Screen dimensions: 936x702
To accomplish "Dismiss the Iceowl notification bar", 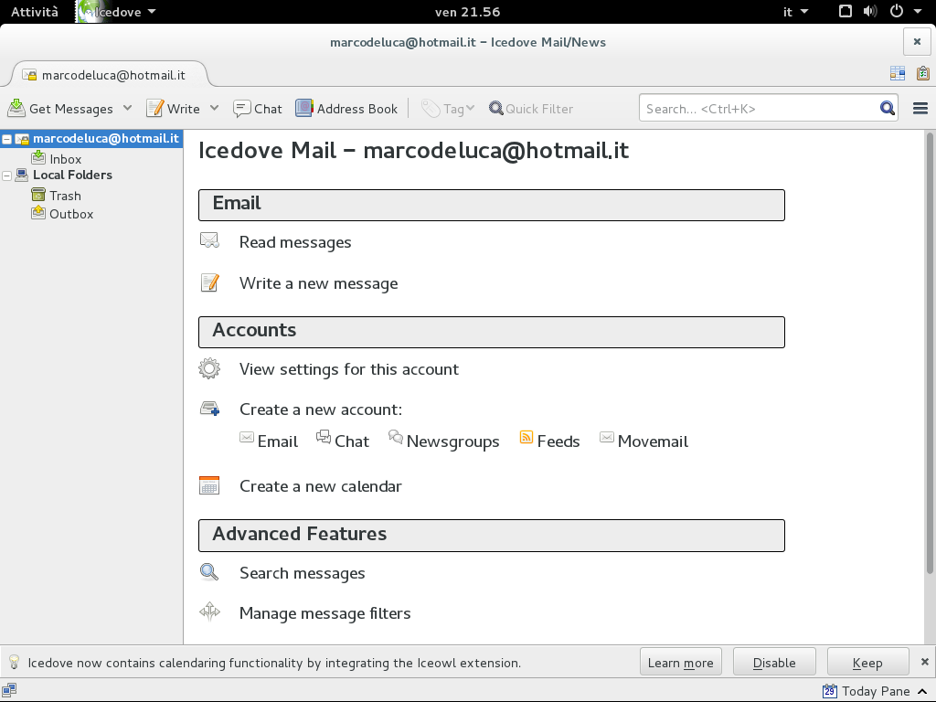I will (x=925, y=662).
